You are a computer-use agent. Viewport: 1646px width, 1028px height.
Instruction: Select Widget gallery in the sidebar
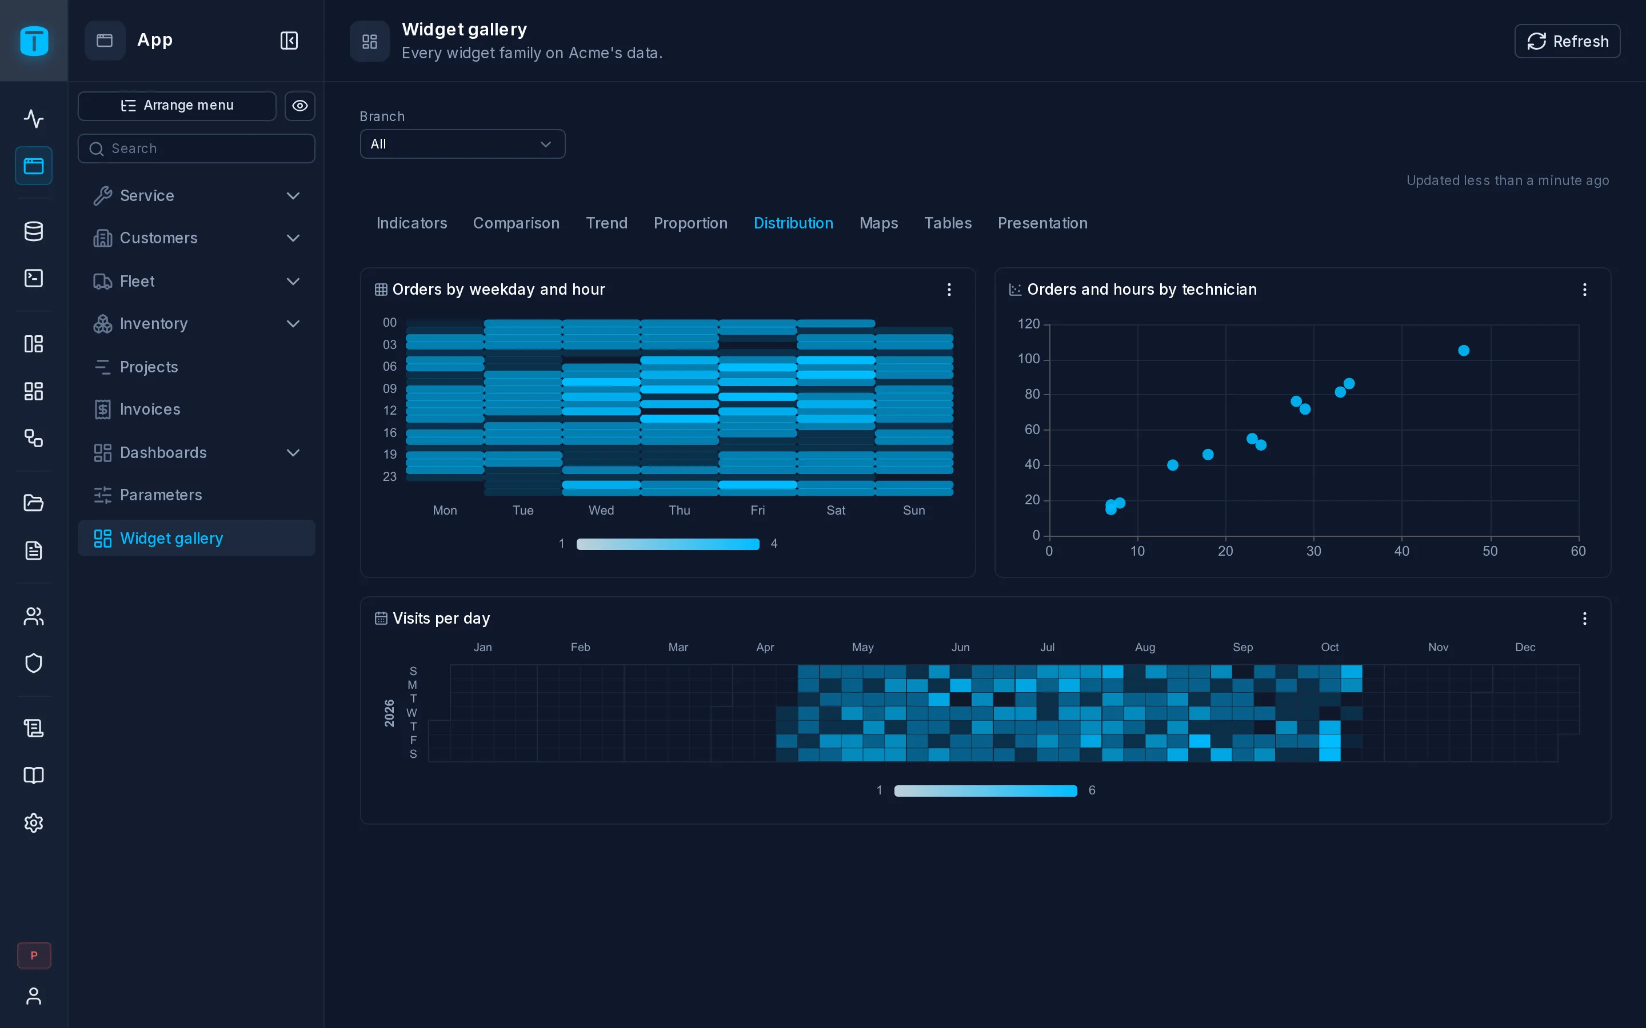(x=197, y=539)
